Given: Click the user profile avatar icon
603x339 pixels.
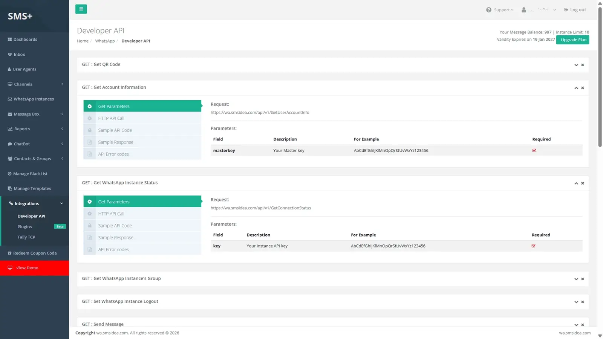Looking at the screenshot, I should tap(523, 10).
